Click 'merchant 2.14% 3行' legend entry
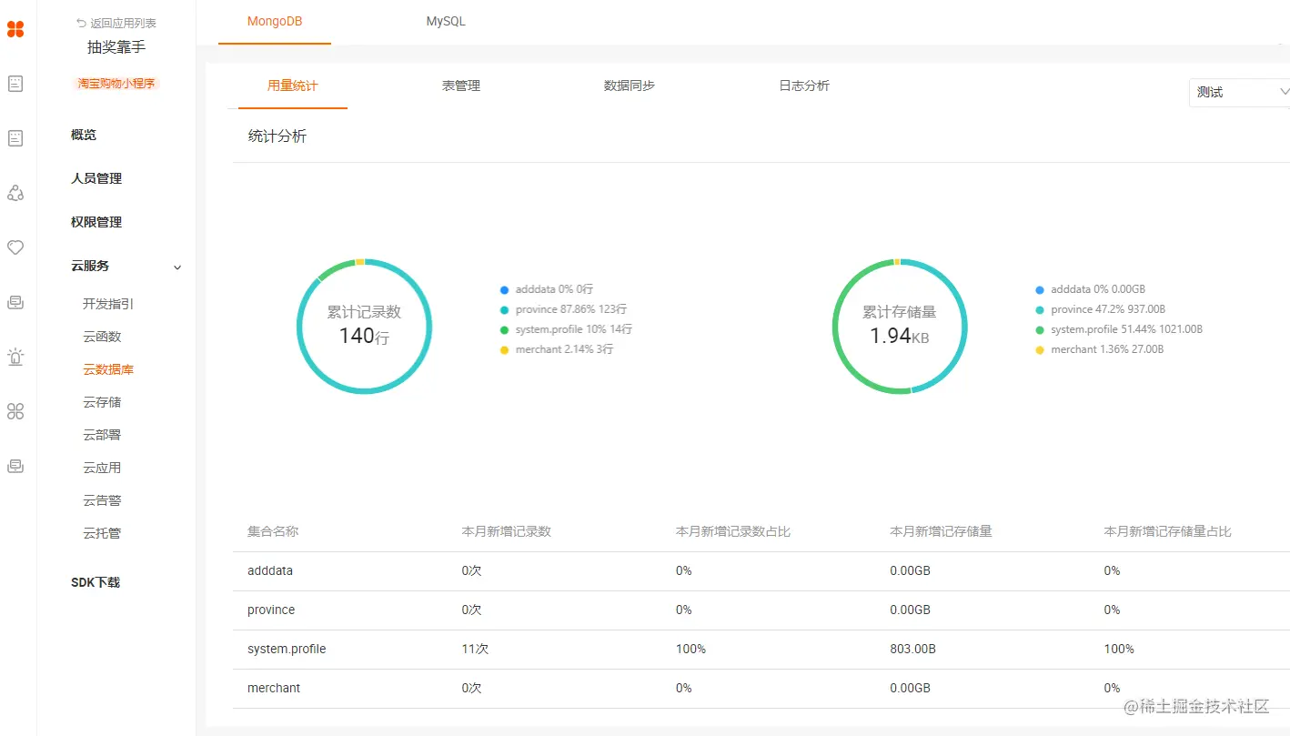The width and height of the screenshot is (1290, 736). click(x=564, y=349)
